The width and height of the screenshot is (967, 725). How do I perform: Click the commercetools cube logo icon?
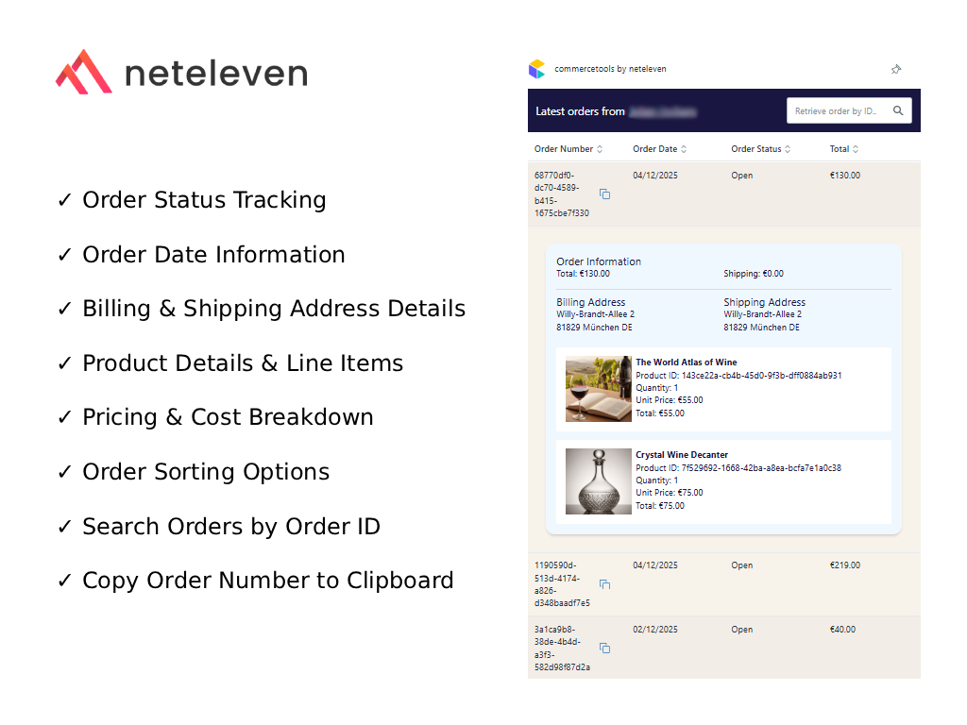coord(536,68)
